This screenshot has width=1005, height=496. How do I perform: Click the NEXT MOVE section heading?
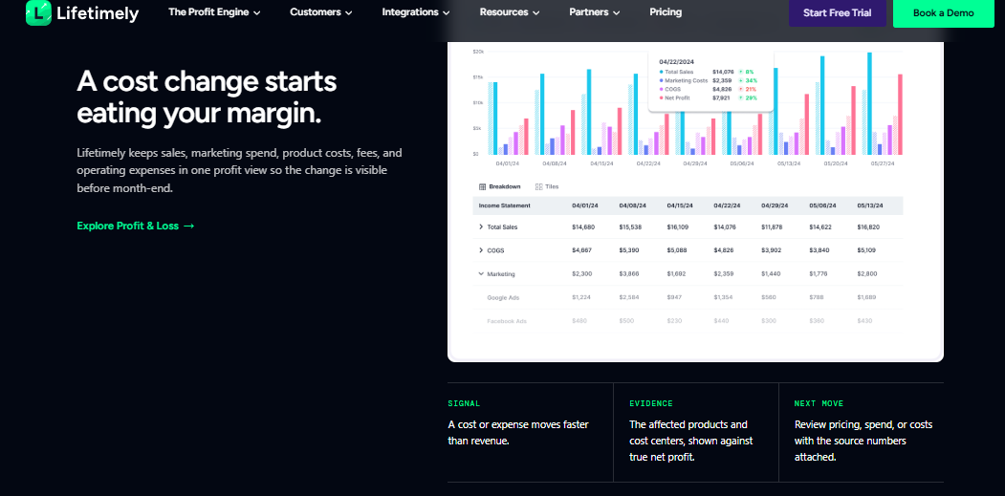819,403
